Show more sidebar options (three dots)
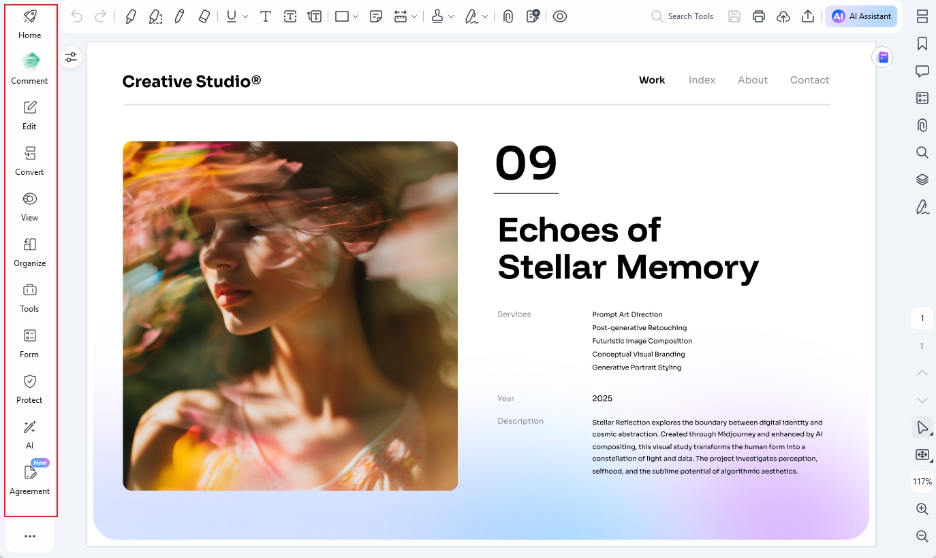Image resolution: width=936 pixels, height=558 pixels. pos(29,536)
